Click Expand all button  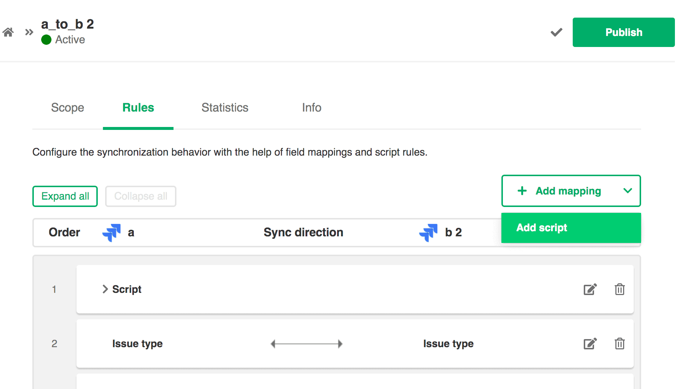pyautogui.click(x=65, y=196)
